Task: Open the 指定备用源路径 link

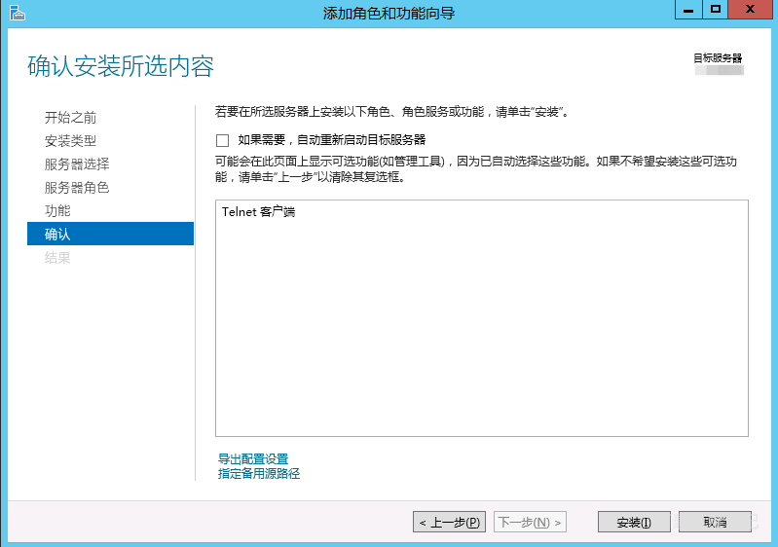Action: (259, 474)
